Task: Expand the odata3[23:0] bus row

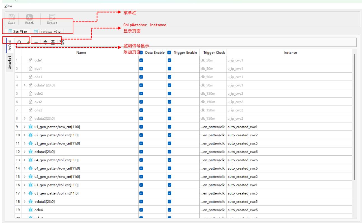Action: click(x=25, y=201)
